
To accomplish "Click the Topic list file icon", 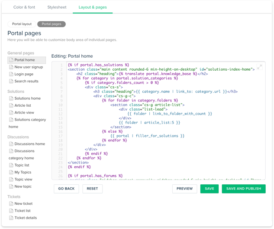I will [11, 165].
